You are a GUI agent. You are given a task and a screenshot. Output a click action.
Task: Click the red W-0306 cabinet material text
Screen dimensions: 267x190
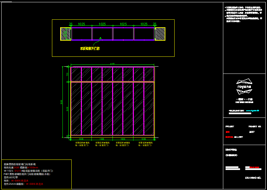coord(20,181)
